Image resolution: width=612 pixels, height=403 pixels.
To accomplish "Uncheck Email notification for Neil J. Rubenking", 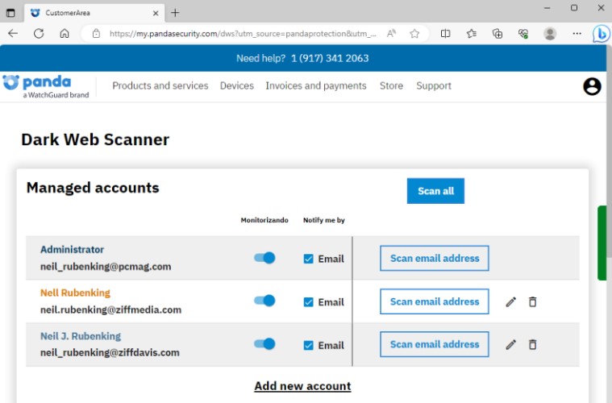I will [x=309, y=345].
